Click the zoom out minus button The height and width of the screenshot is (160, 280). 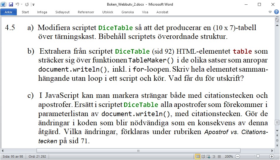pyautogui.click(x=238, y=156)
